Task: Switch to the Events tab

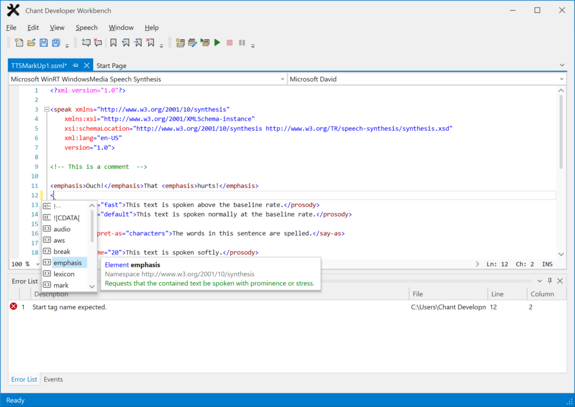Action: point(53,379)
